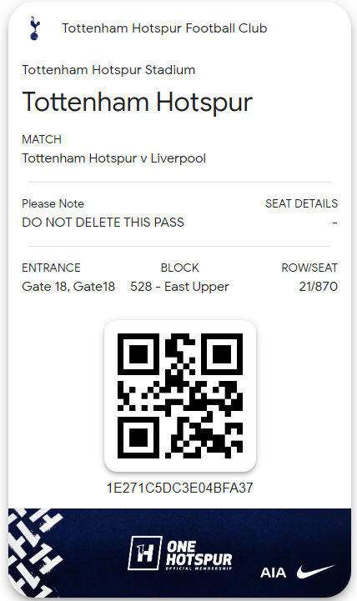Click the Tottenham cockerel crest icon

pos(34,28)
